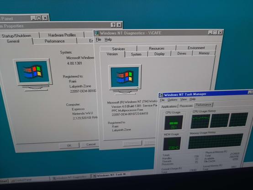Open Options menu in Task Manager
This screenshot has height=190, width=253.
point(172,100)
